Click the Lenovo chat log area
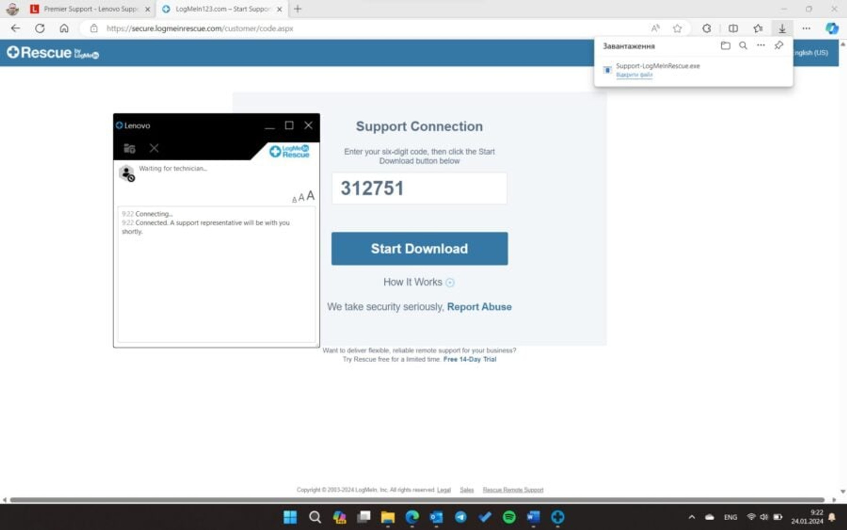This screenshot has width=847, height=530. (x=216, y=274)
